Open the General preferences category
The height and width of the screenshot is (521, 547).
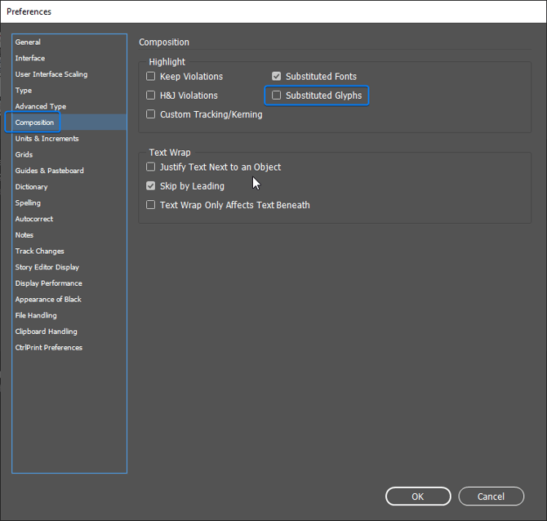[28, 42]
